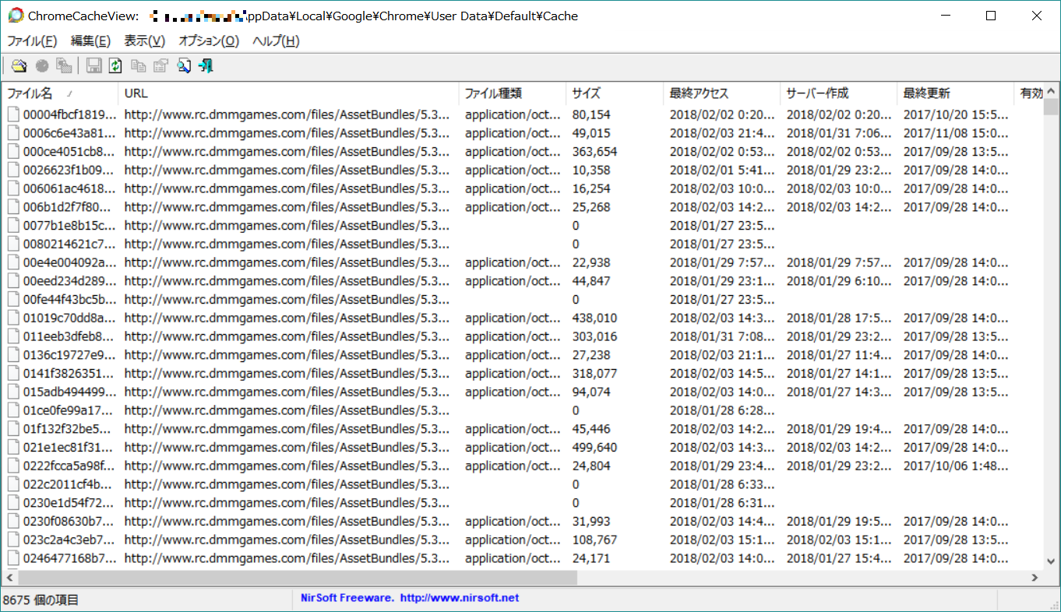1061x612 pixels.
Task: Select file name 011eeb3dfeb8
Action: [x=69, y=336]
